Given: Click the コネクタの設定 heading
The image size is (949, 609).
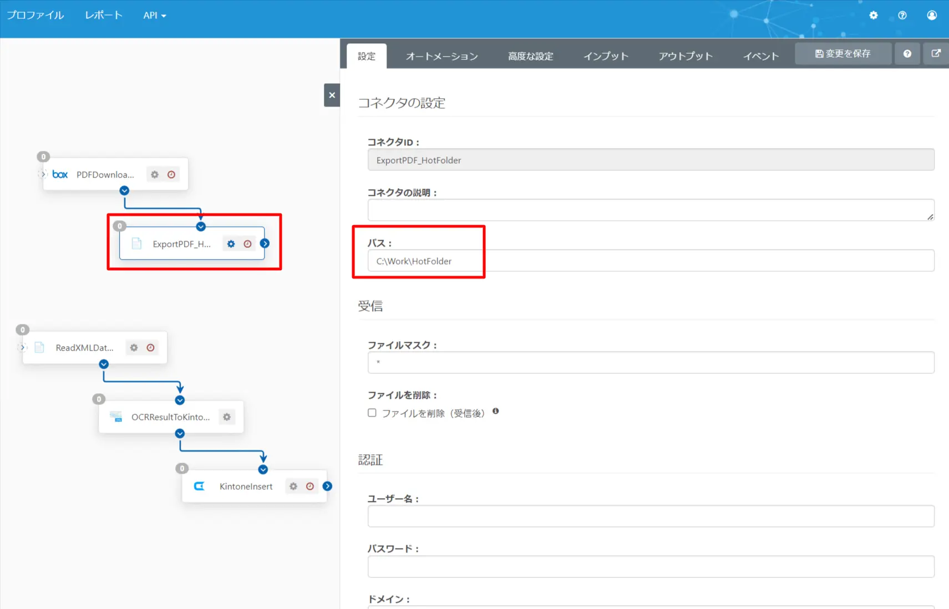Looking at the screenshot, I should coord(402,103).
